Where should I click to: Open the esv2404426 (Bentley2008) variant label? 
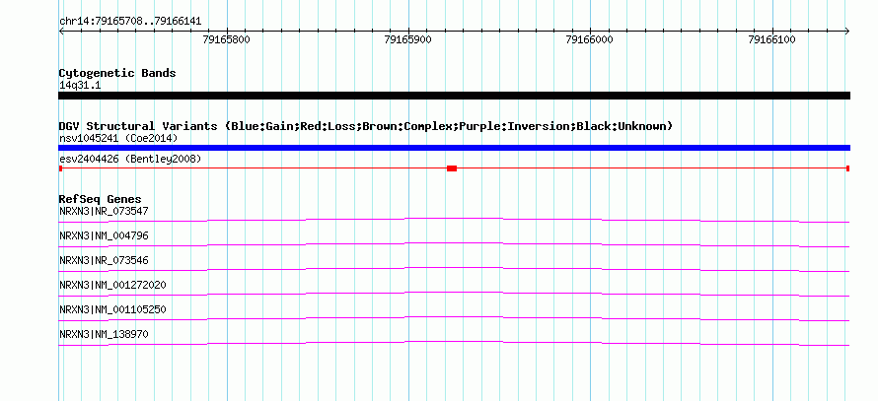130,160
